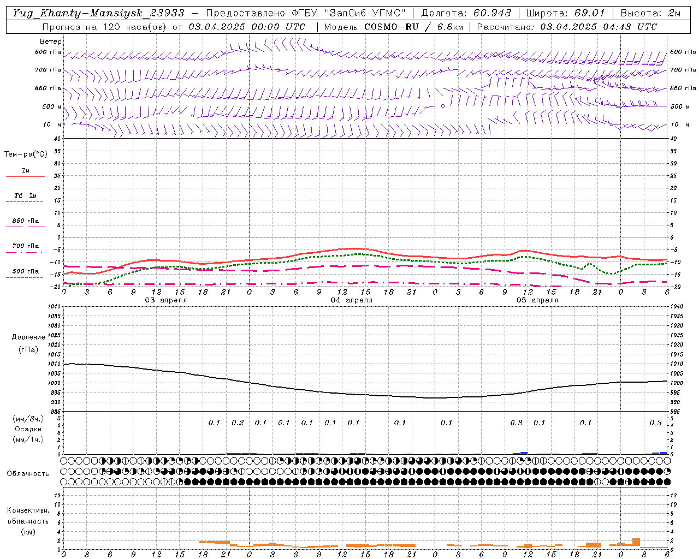Select the Высота: 2м header value
Viewport: 699px width, 559px height.
[x=649, y=13]
